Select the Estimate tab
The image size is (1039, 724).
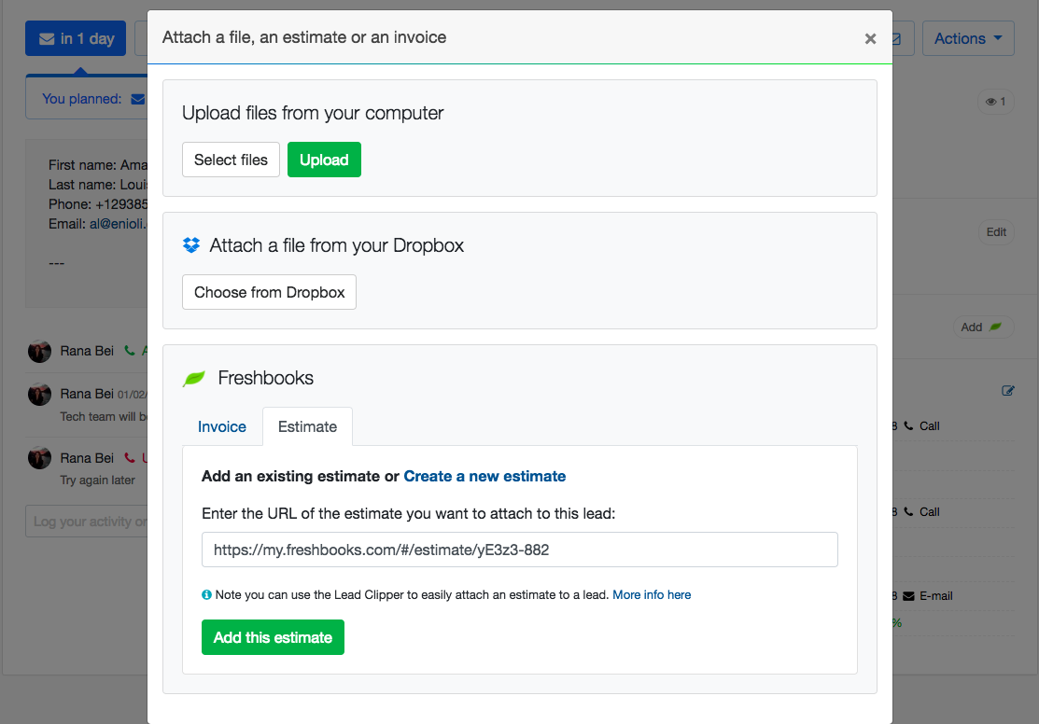(x=307, y=426)
